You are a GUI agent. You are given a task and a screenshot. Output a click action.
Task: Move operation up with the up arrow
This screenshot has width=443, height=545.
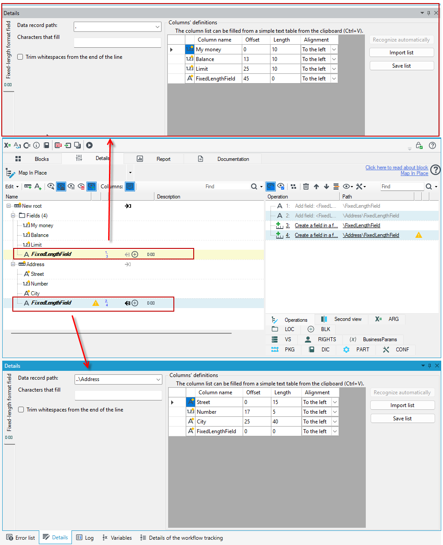point(316,187)
